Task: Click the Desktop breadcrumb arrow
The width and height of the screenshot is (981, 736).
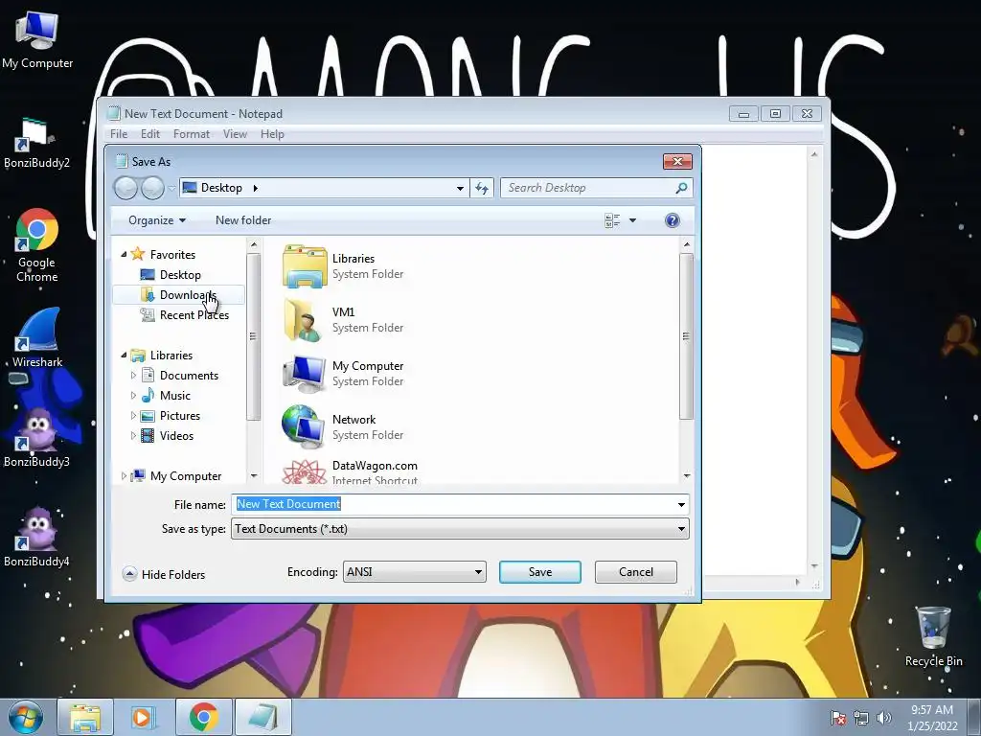Action: (x=255, y=188)
